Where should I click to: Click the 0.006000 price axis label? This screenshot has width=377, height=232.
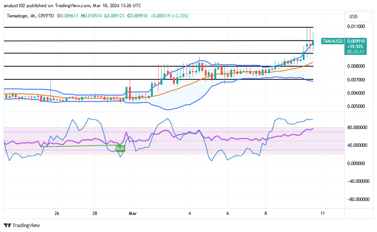(356, 93)
